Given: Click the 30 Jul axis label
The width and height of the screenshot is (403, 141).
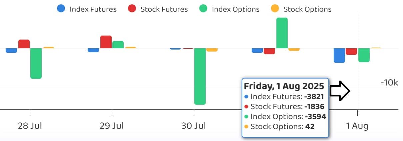Looking at the screenshot, I should [194, 126].
